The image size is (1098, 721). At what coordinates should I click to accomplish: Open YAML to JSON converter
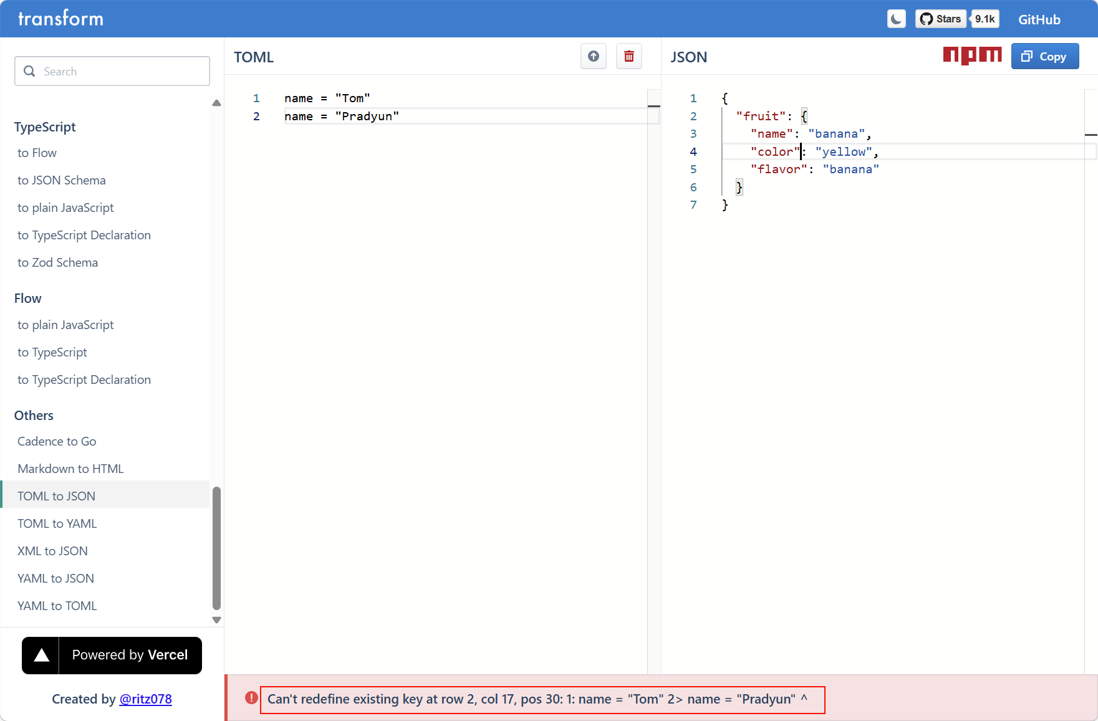[55, 578]
